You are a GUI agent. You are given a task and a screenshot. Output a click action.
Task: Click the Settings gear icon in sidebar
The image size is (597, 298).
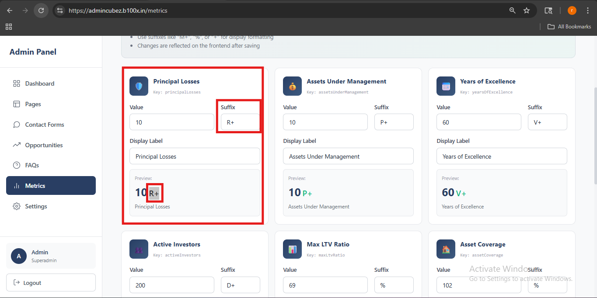[17, 206]
